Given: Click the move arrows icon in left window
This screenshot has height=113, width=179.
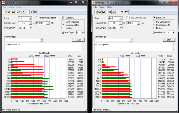Looking at the screenshot, I should pyautogui.click(x=27, y=12).
